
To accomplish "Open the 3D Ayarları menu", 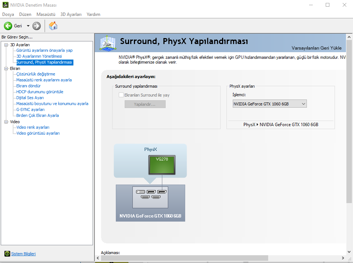I will pos(71,14).
